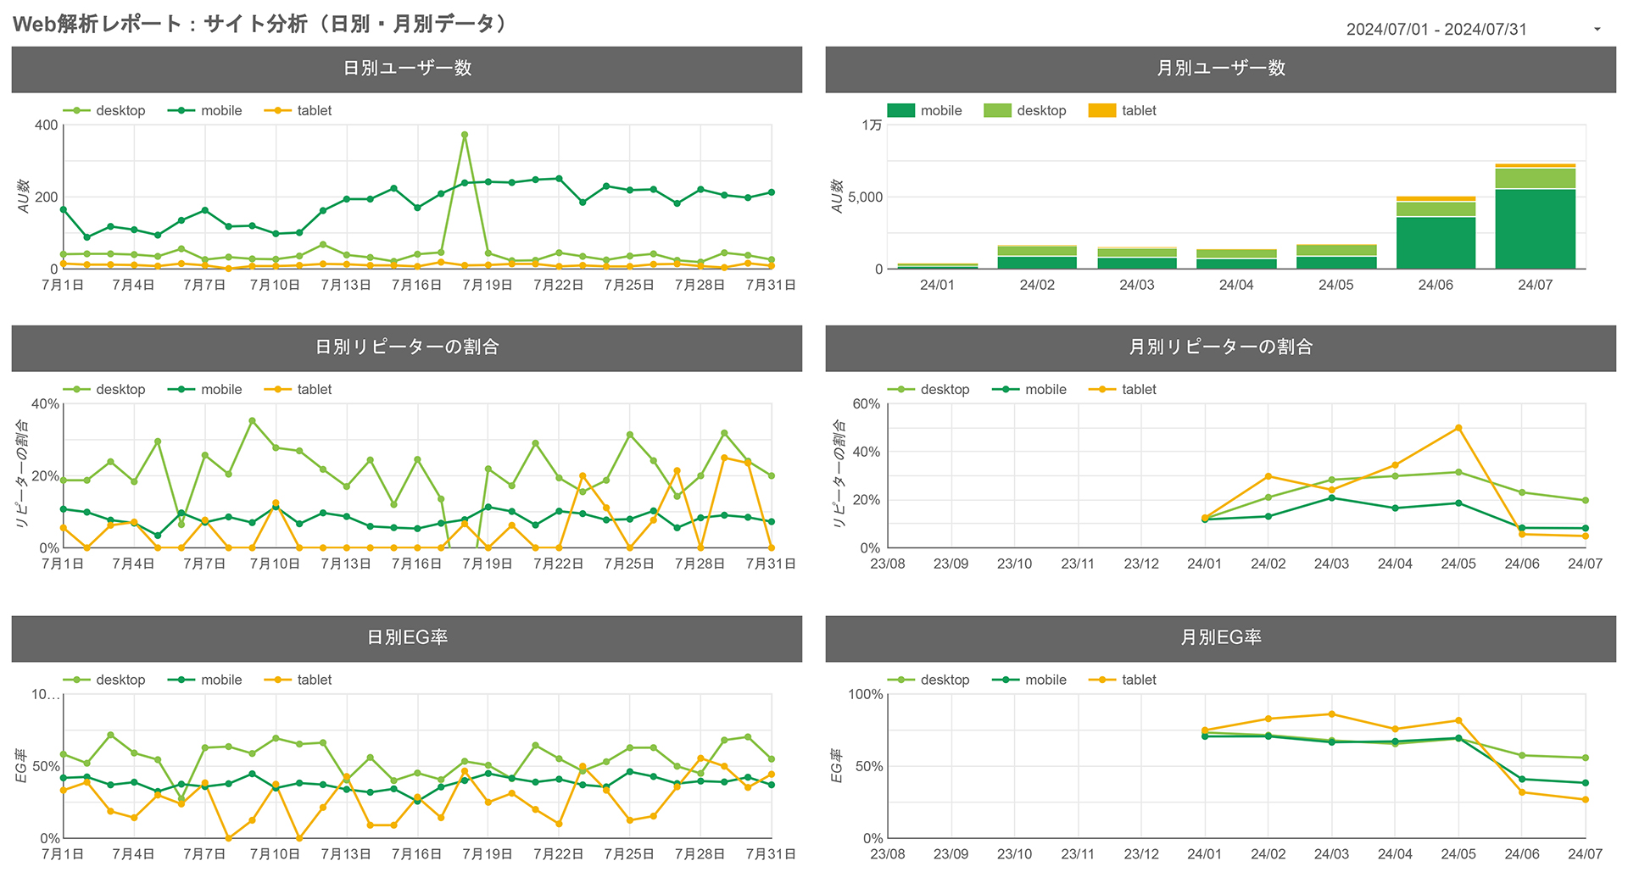Click the light-green desktop swatch in 月別ユーザー数 legend
Image resolution: width=1628 pixels, height=883 pixels.
pos(996,110)
